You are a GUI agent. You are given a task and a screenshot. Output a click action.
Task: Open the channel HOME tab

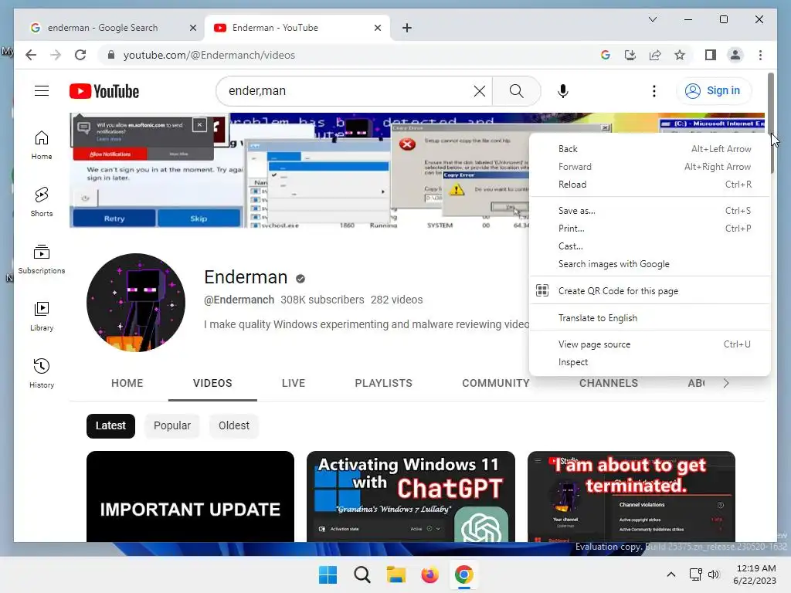coord(127,383)
